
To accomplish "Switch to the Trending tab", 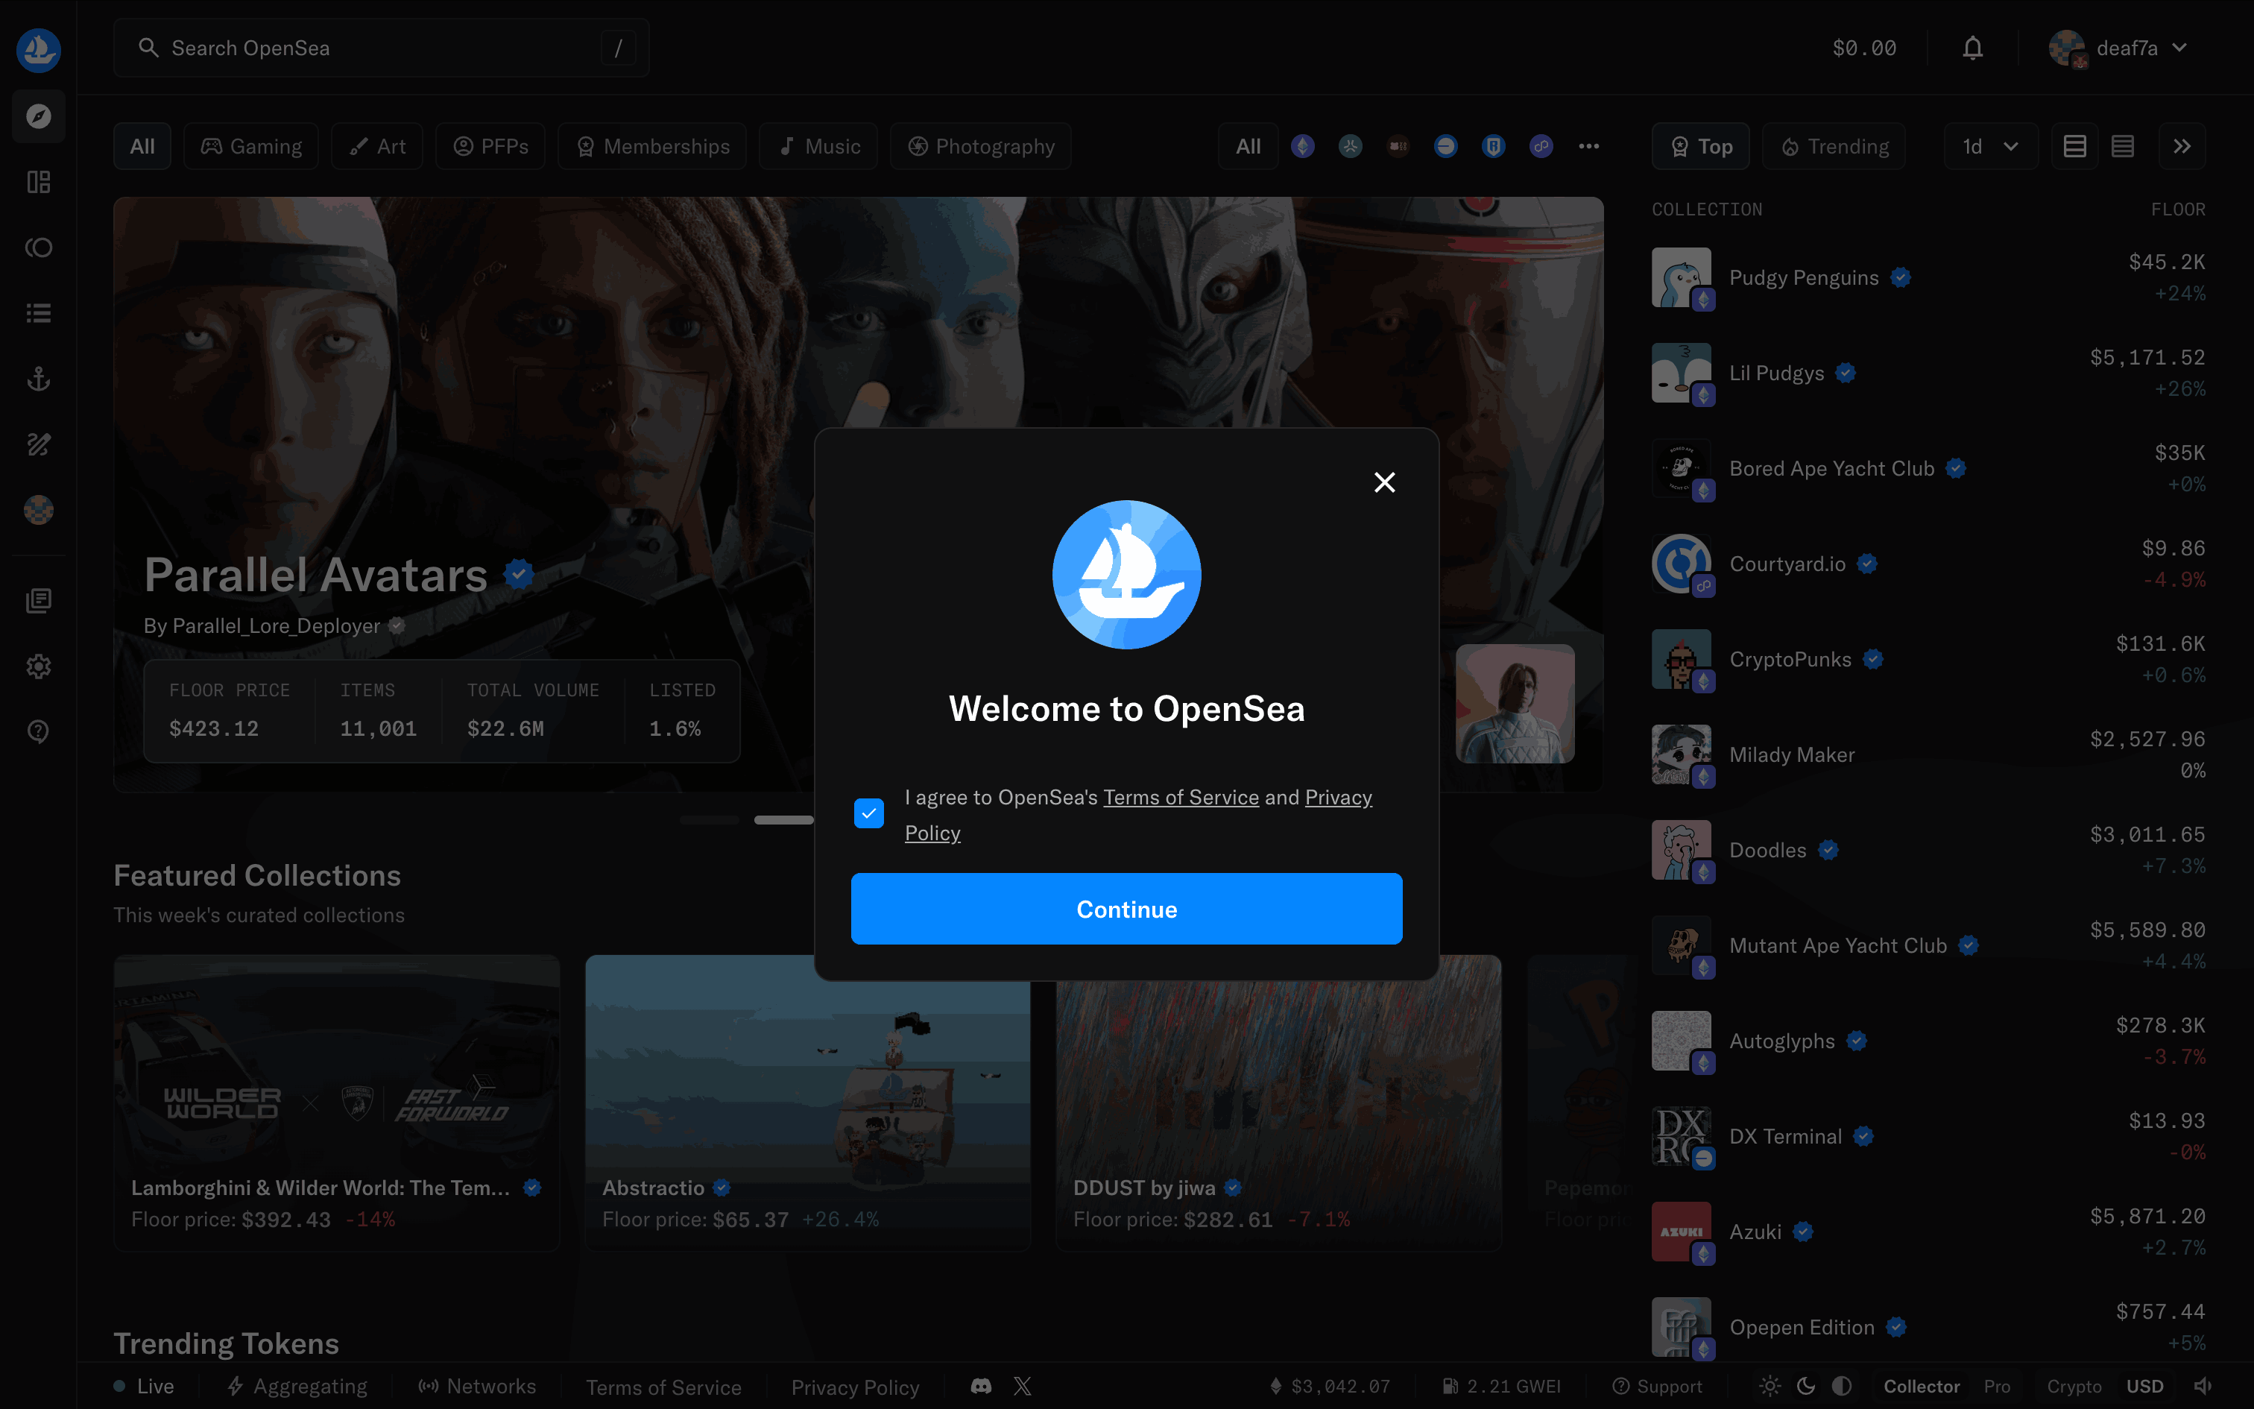I will (1834, 146).
